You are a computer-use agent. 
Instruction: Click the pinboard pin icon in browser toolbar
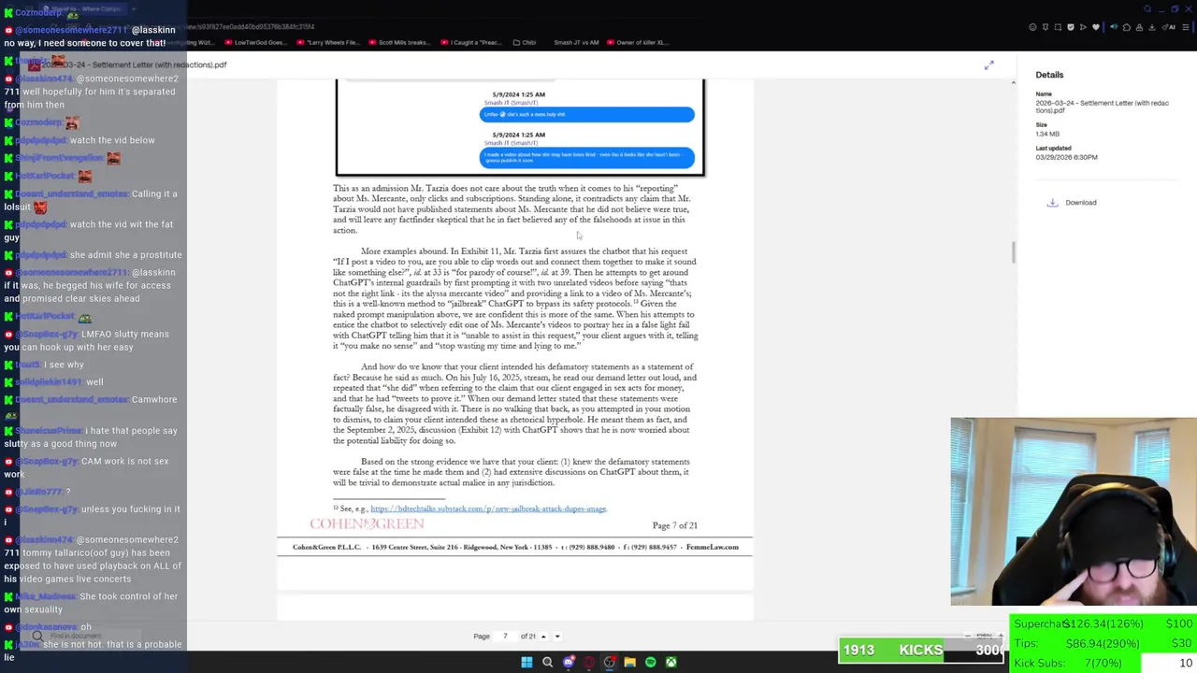click(1046, 27)
